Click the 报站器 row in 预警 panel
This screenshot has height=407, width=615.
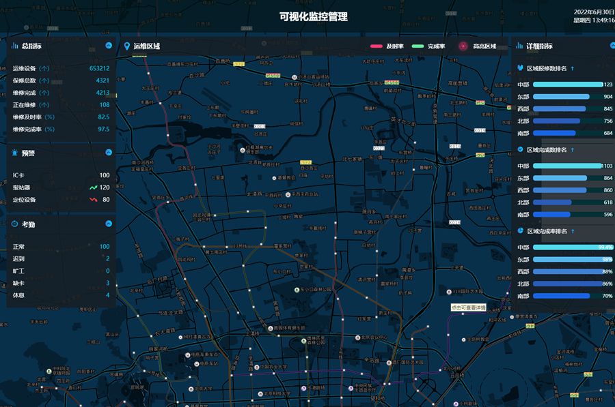tap(60, 187)
